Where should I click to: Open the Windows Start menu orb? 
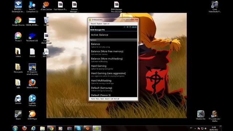click(15, 128)
